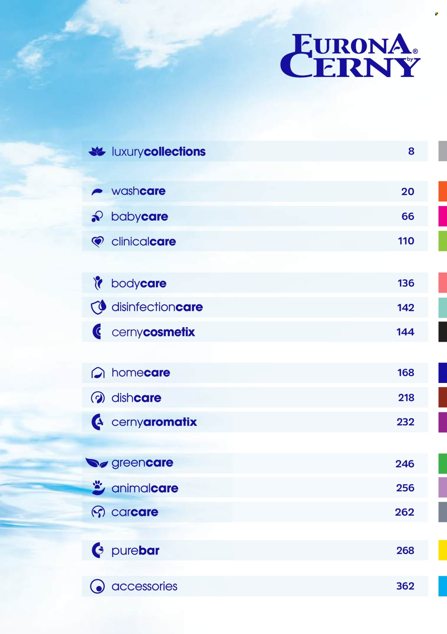Click the lilac animalcare color tab
This screenshot has height=634, width=447.
[x=443, y=487]
